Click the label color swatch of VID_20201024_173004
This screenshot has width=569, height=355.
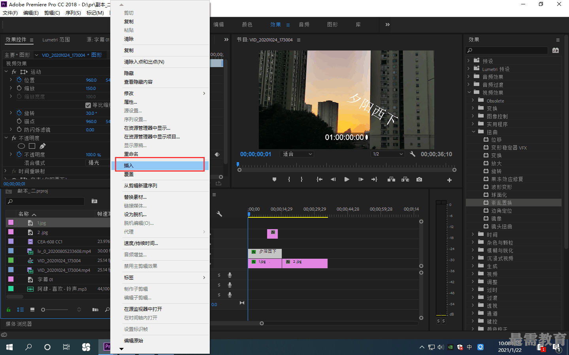(11, 260)
